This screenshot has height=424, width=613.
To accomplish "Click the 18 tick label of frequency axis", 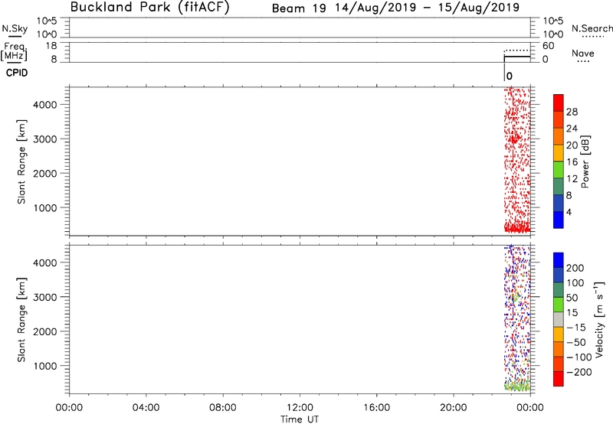I will click(51, 46).
